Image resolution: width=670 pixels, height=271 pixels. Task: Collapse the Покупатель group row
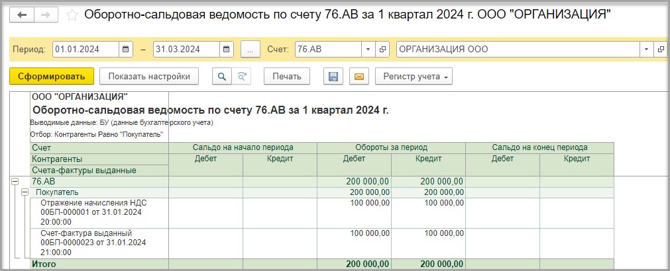[25, 192]
